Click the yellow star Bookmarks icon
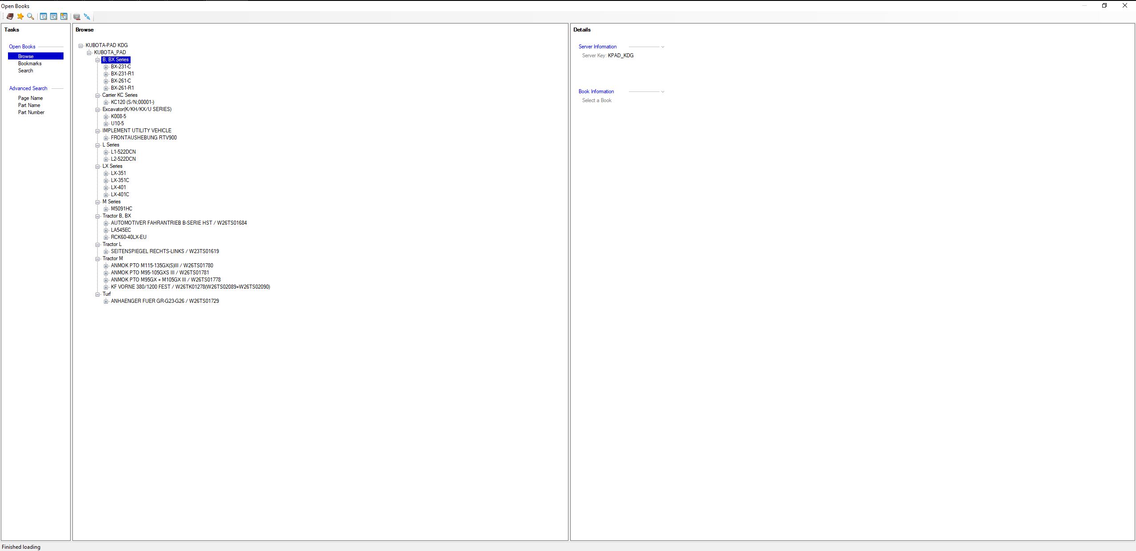The image size is (1136, 551). 20,16
